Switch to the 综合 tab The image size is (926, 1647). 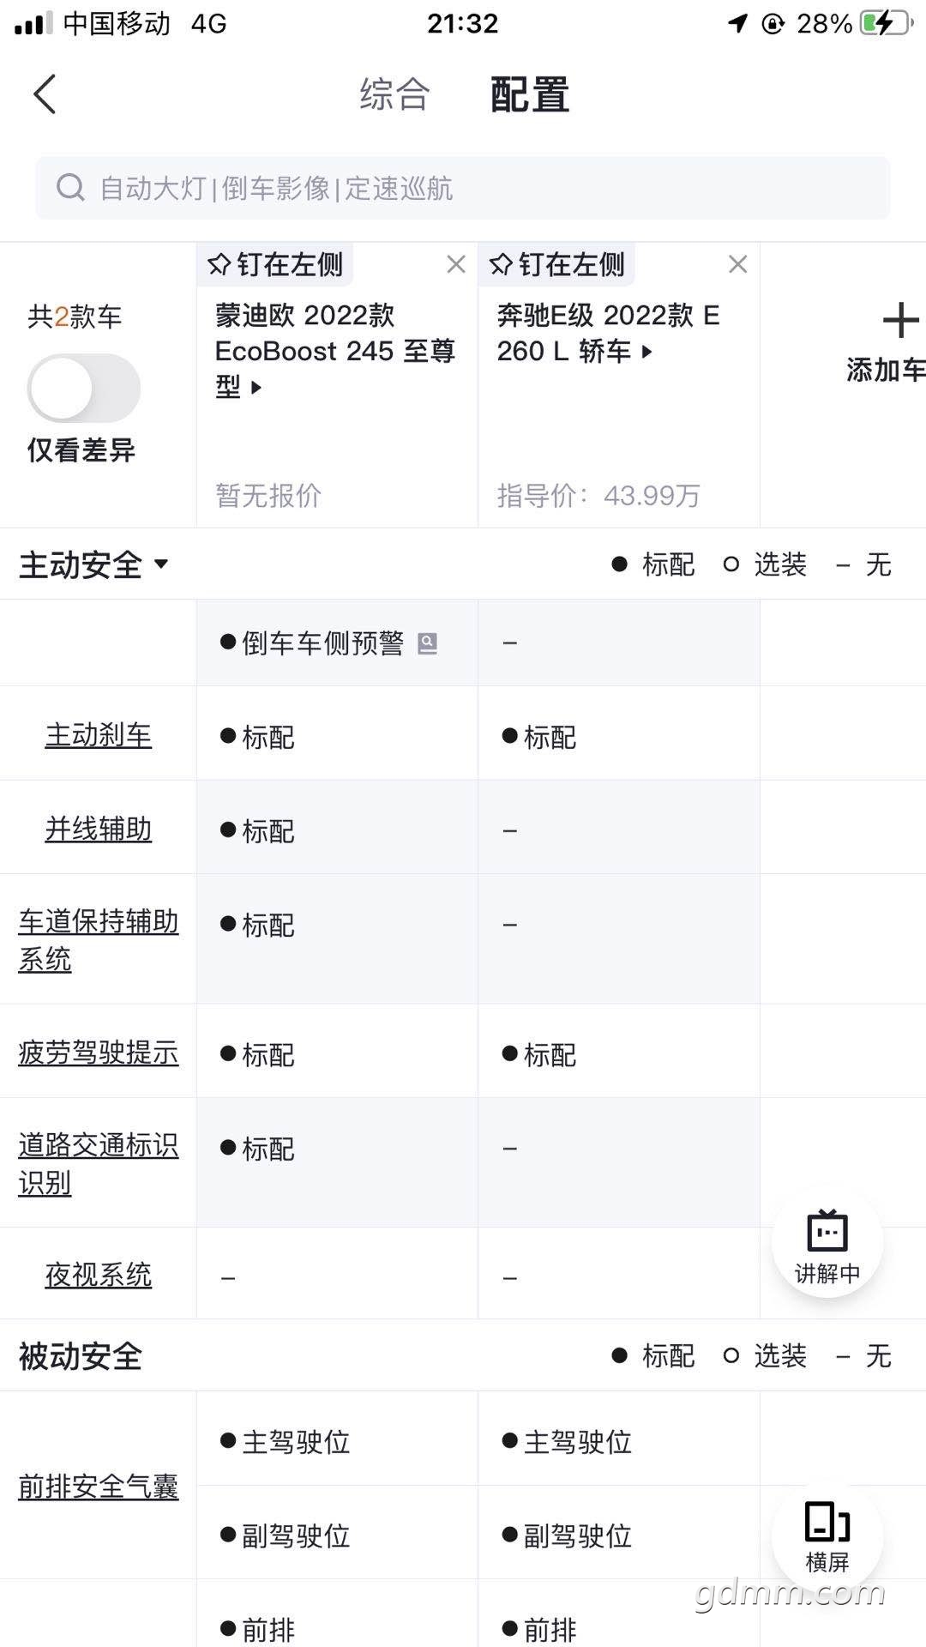coord(394,94)
